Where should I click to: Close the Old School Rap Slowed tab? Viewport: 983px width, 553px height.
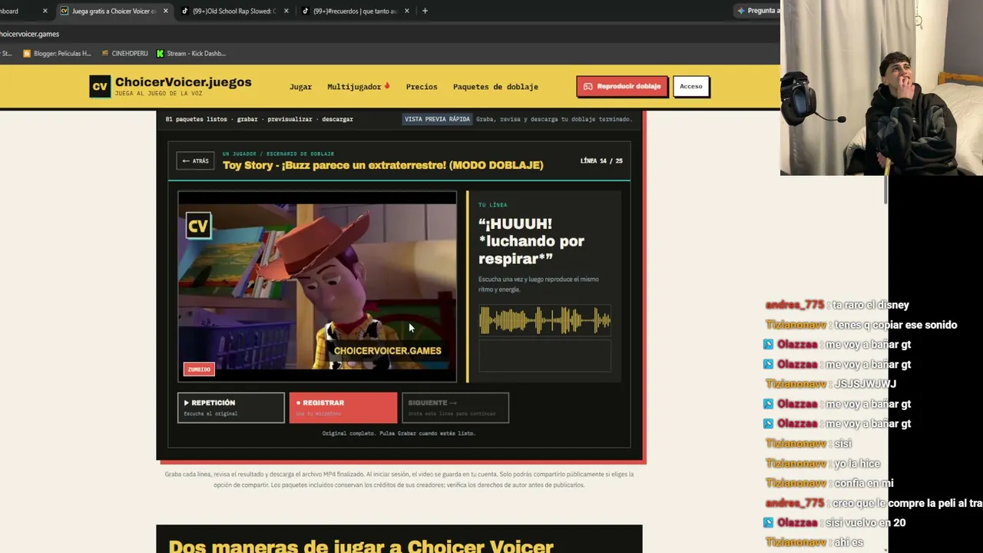tap(286, 11)
